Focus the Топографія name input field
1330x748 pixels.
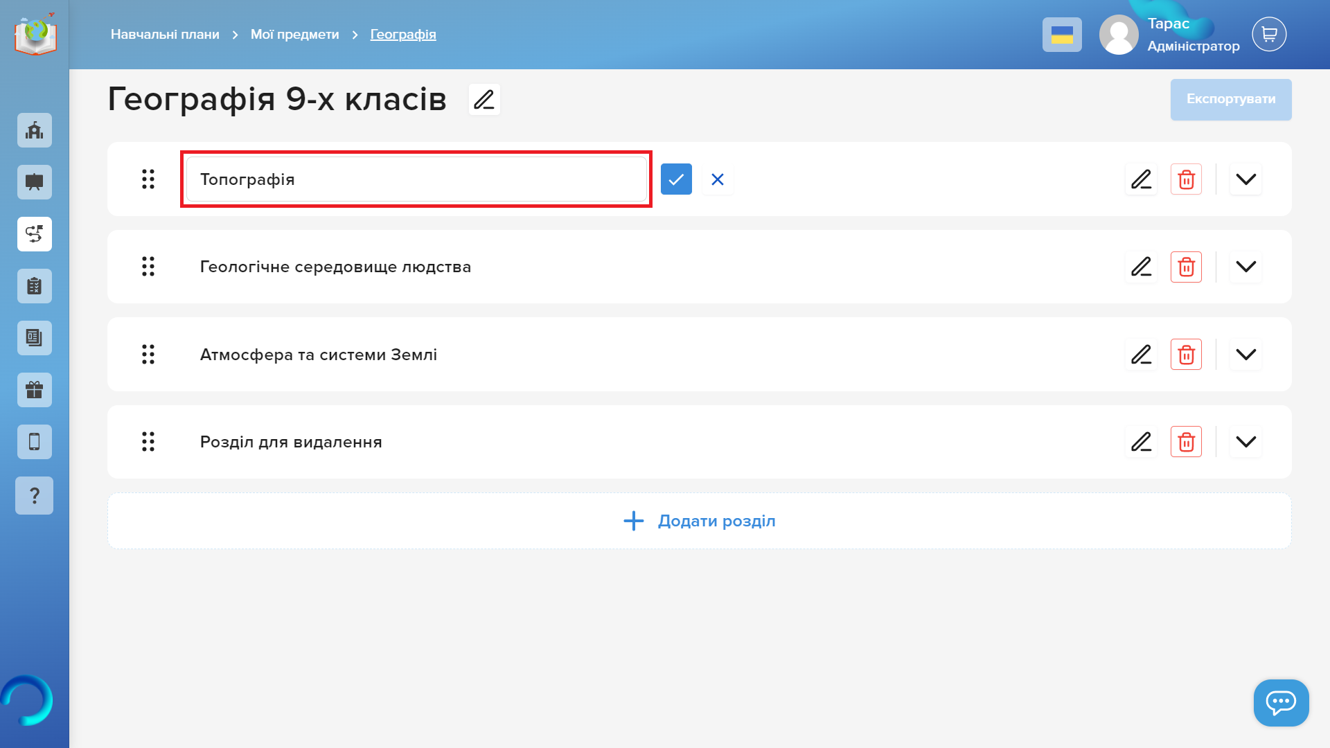pos(416,179)
